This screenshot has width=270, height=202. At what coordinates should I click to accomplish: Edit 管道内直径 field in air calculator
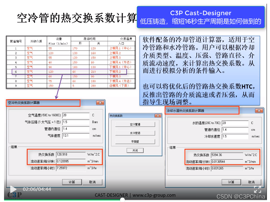coord(76,129)
